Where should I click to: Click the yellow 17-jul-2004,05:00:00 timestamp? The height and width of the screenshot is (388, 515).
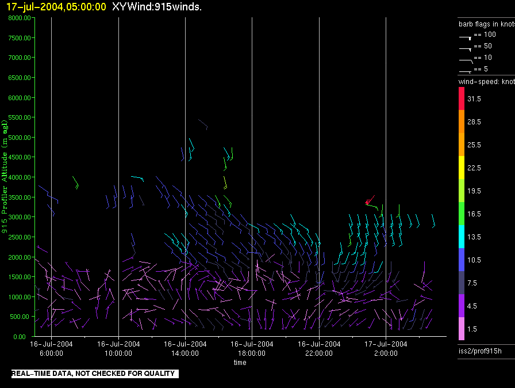[x=56, y=6]
